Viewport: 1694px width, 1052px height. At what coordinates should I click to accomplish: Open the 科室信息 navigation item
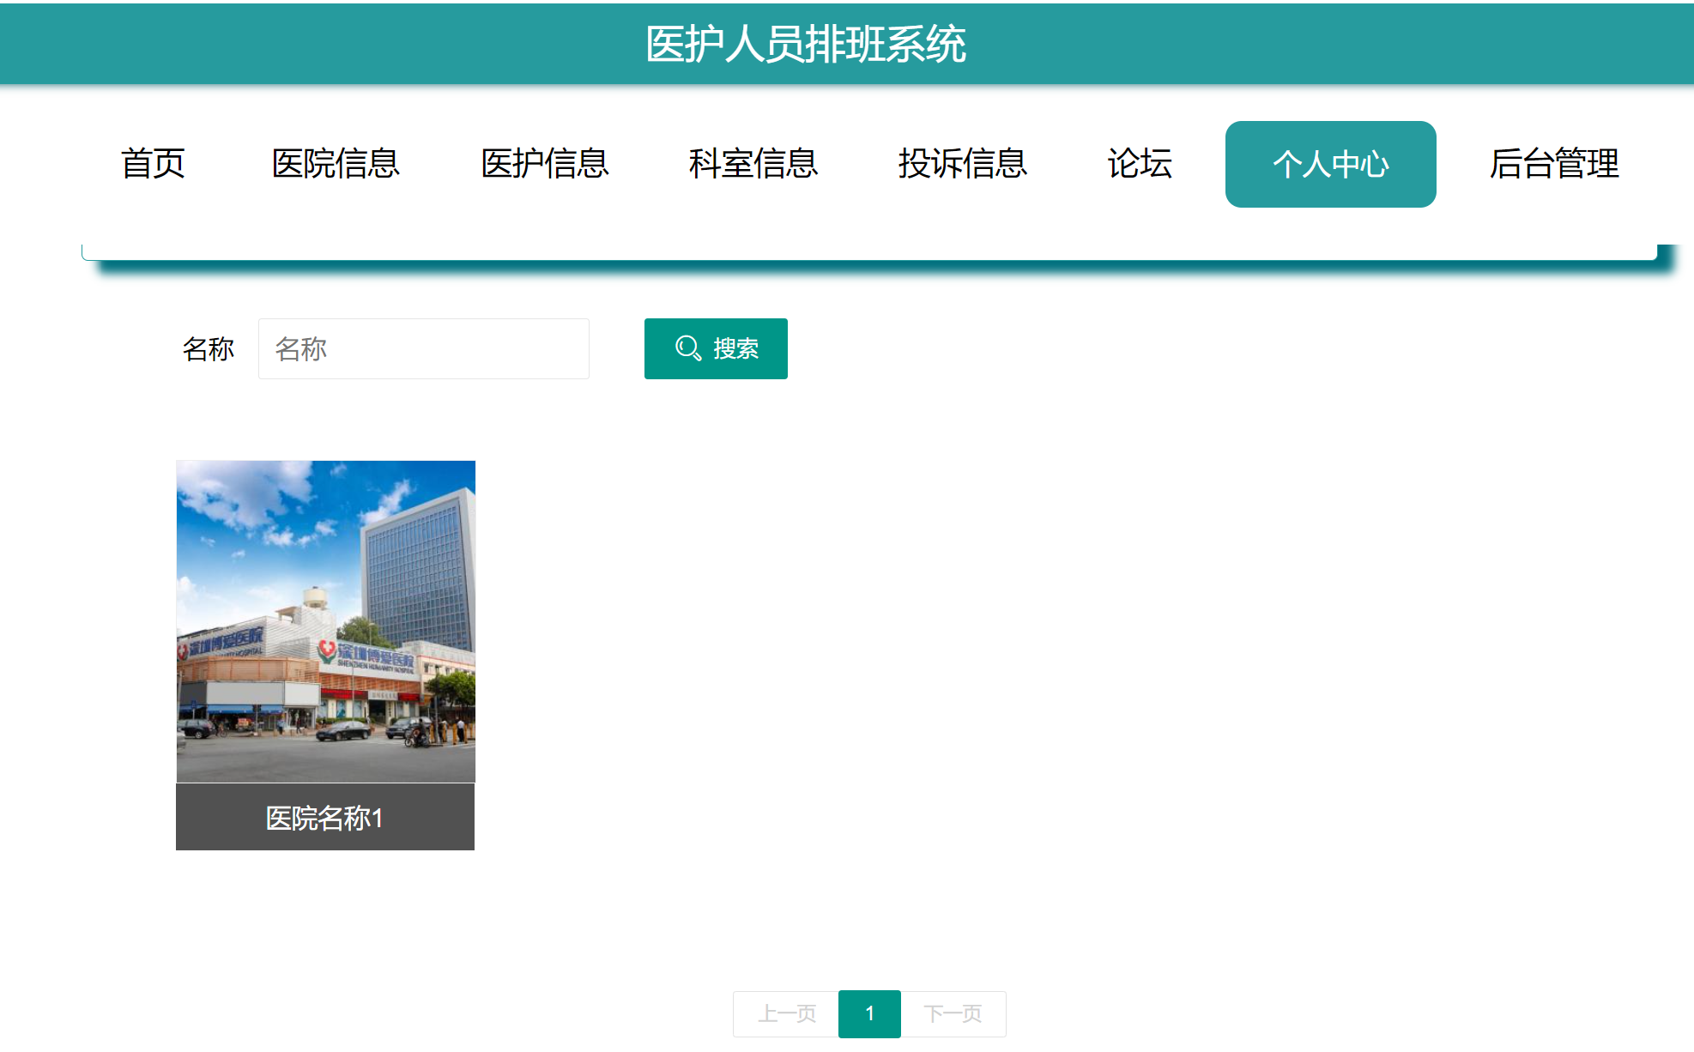753,164
